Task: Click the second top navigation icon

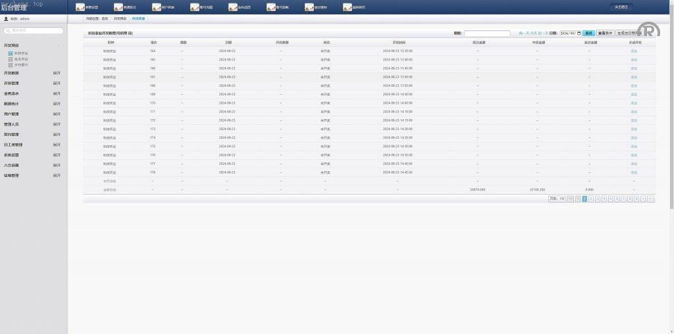Action: pos(118,7)
